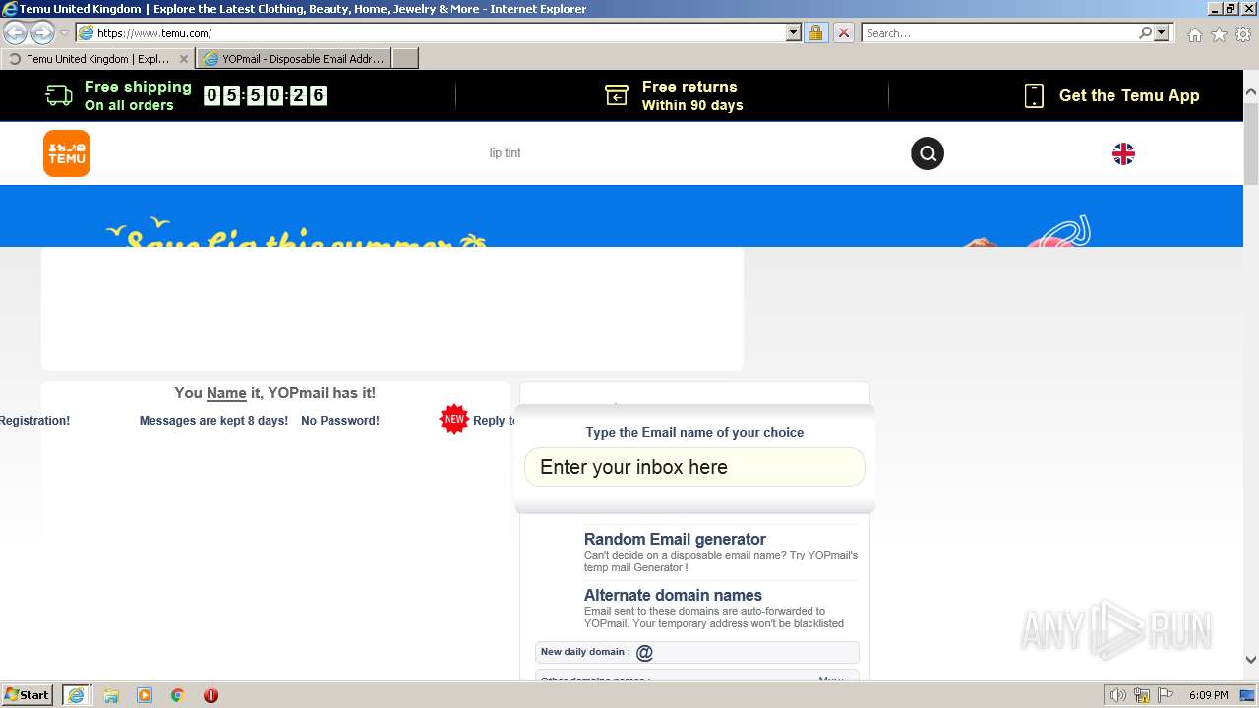
Task: Click the 'New daily domain :' label
Action: coord(585,652)
